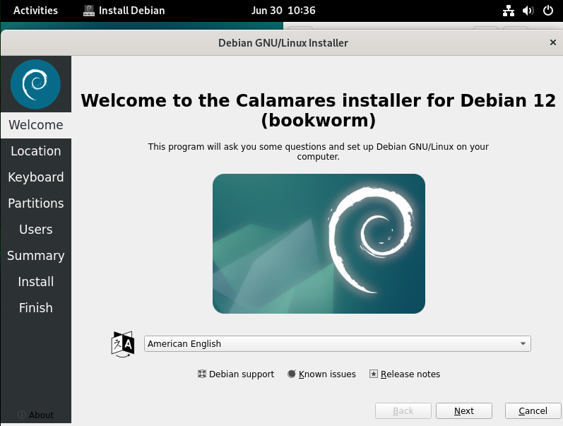The image size is (563, 426).
Task: Click the Known issues bug icon
Action: 292,374
